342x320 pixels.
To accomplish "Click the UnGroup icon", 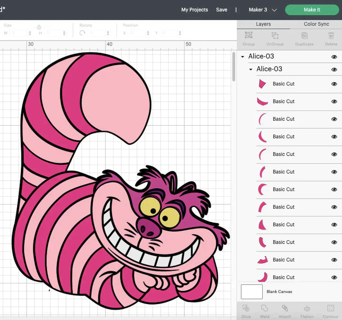I will point(275,36).
